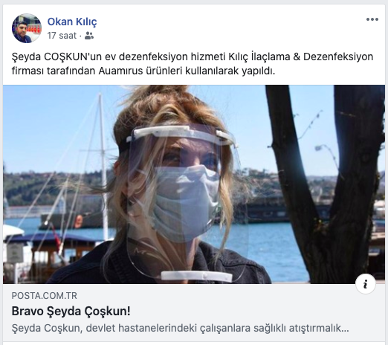Click "Şeyda COŞKUN'un" at the post text start

(x=56, y=57)
